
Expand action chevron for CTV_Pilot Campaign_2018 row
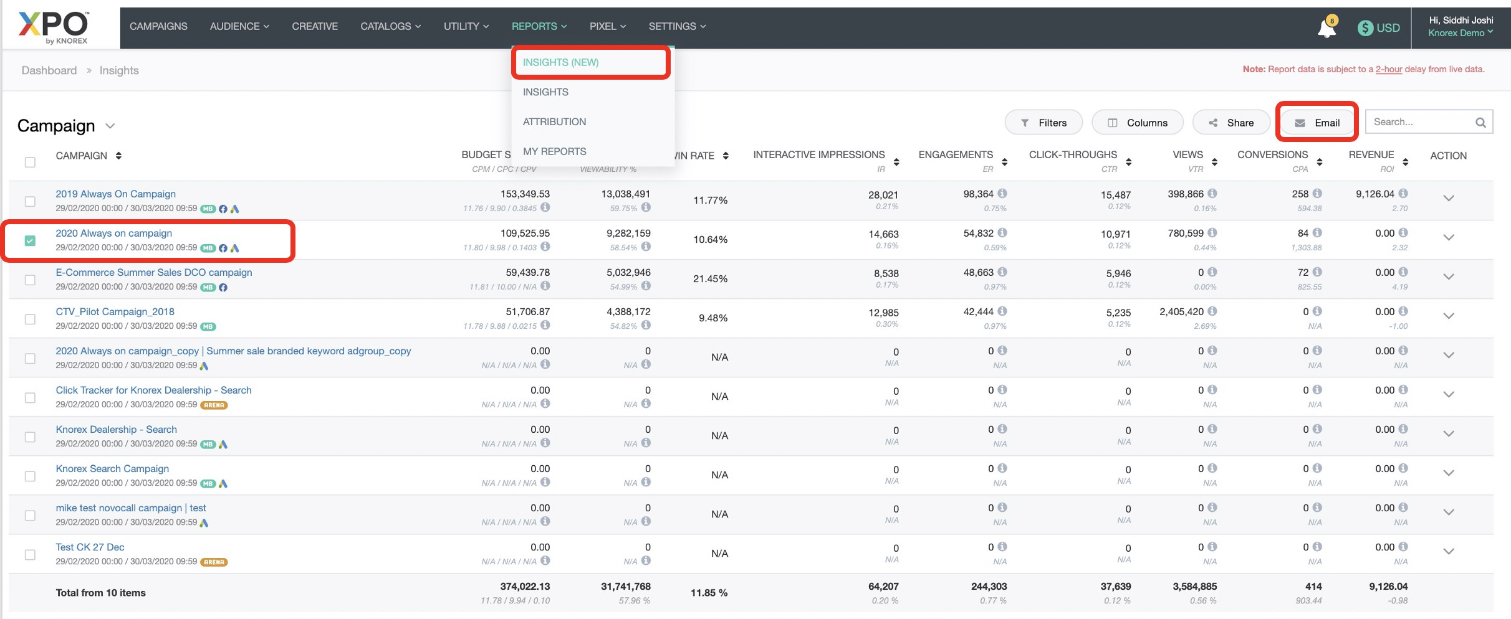[1449, 316]
